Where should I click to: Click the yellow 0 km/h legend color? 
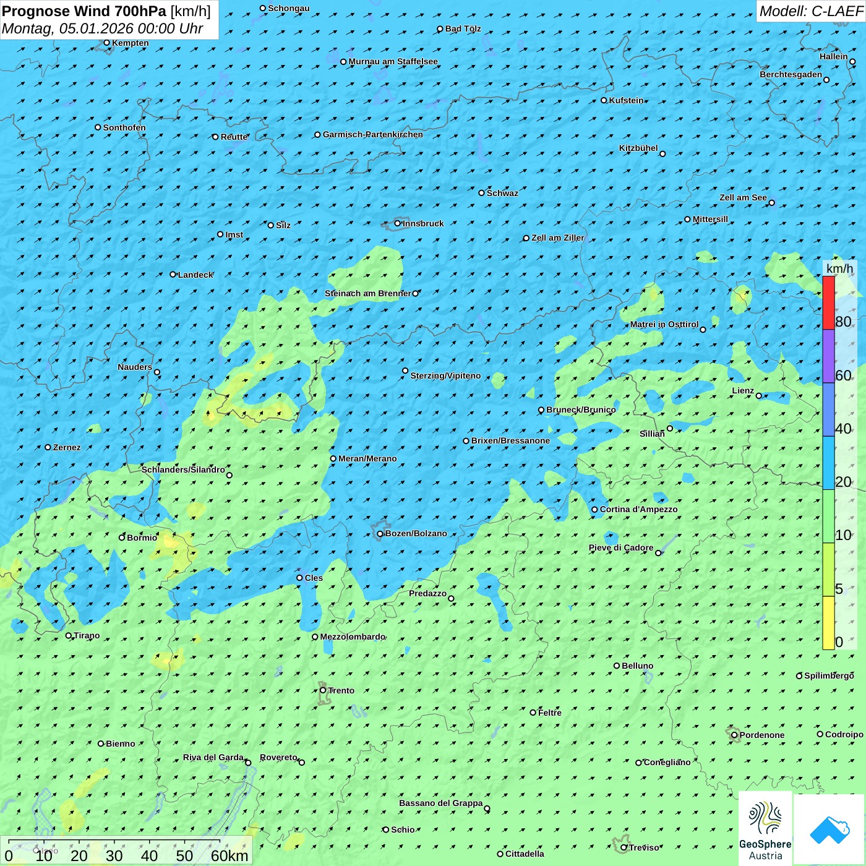(828, 623)
